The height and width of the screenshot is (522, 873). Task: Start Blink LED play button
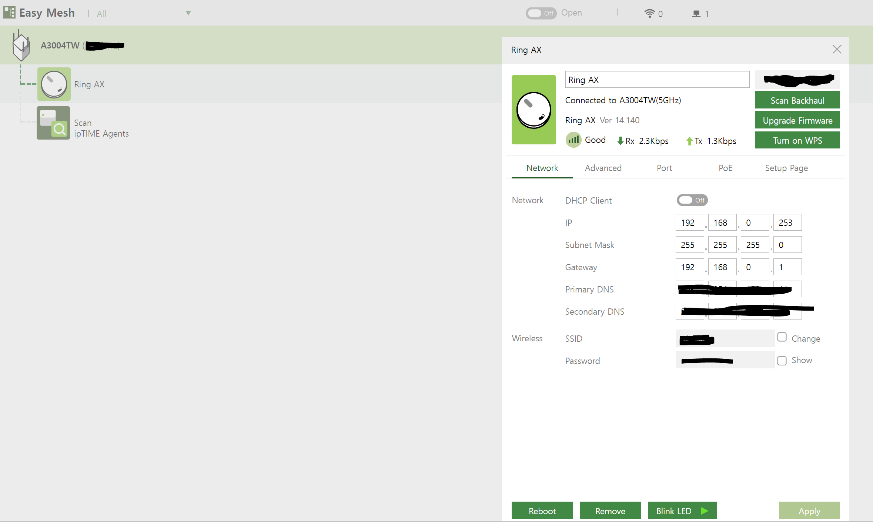(x=705, y=511)
